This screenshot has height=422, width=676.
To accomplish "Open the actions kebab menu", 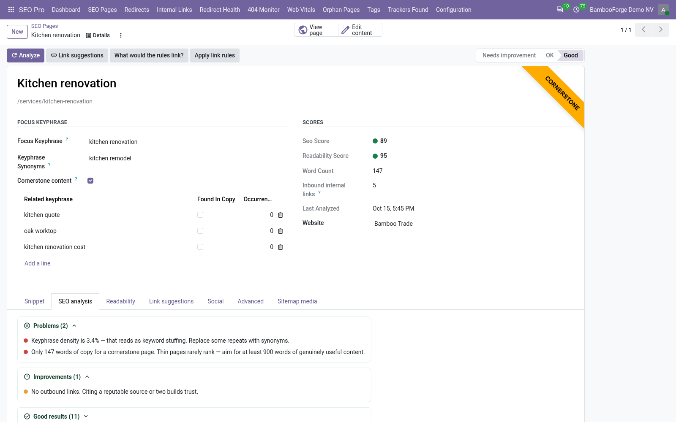I will 121,35.
